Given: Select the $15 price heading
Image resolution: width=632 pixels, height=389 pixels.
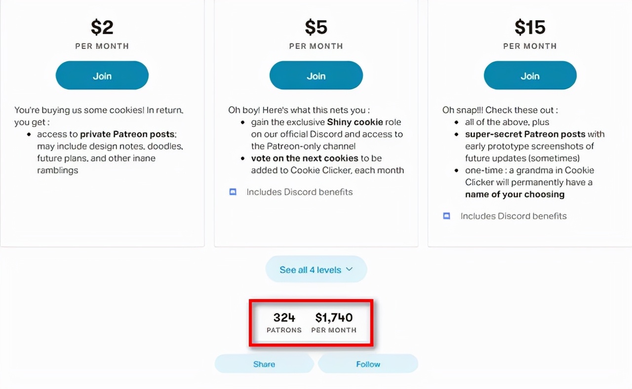Looking at the screenshot, I should click(530, 28).
